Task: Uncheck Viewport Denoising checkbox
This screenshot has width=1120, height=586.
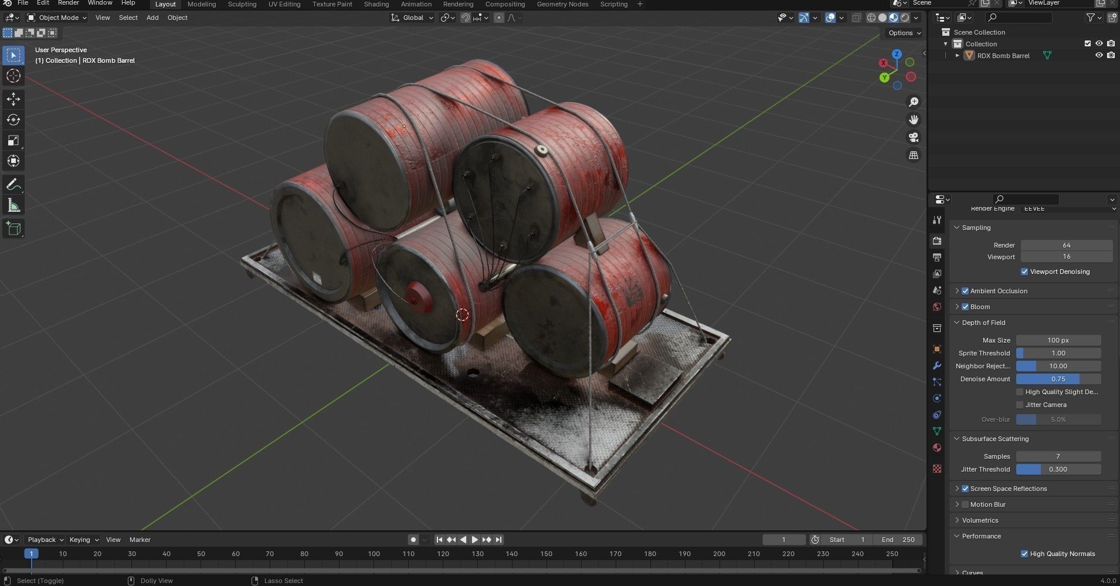Action: point(1024,272)
